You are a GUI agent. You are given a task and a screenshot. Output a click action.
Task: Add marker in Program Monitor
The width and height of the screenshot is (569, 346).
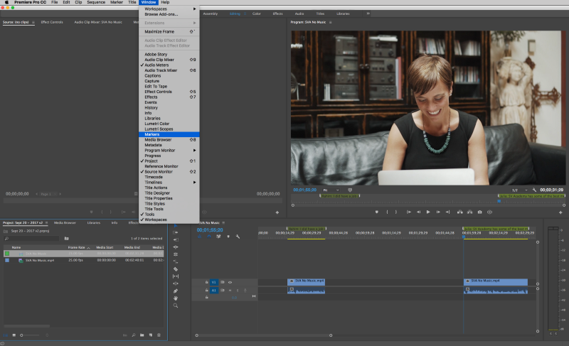377,212
